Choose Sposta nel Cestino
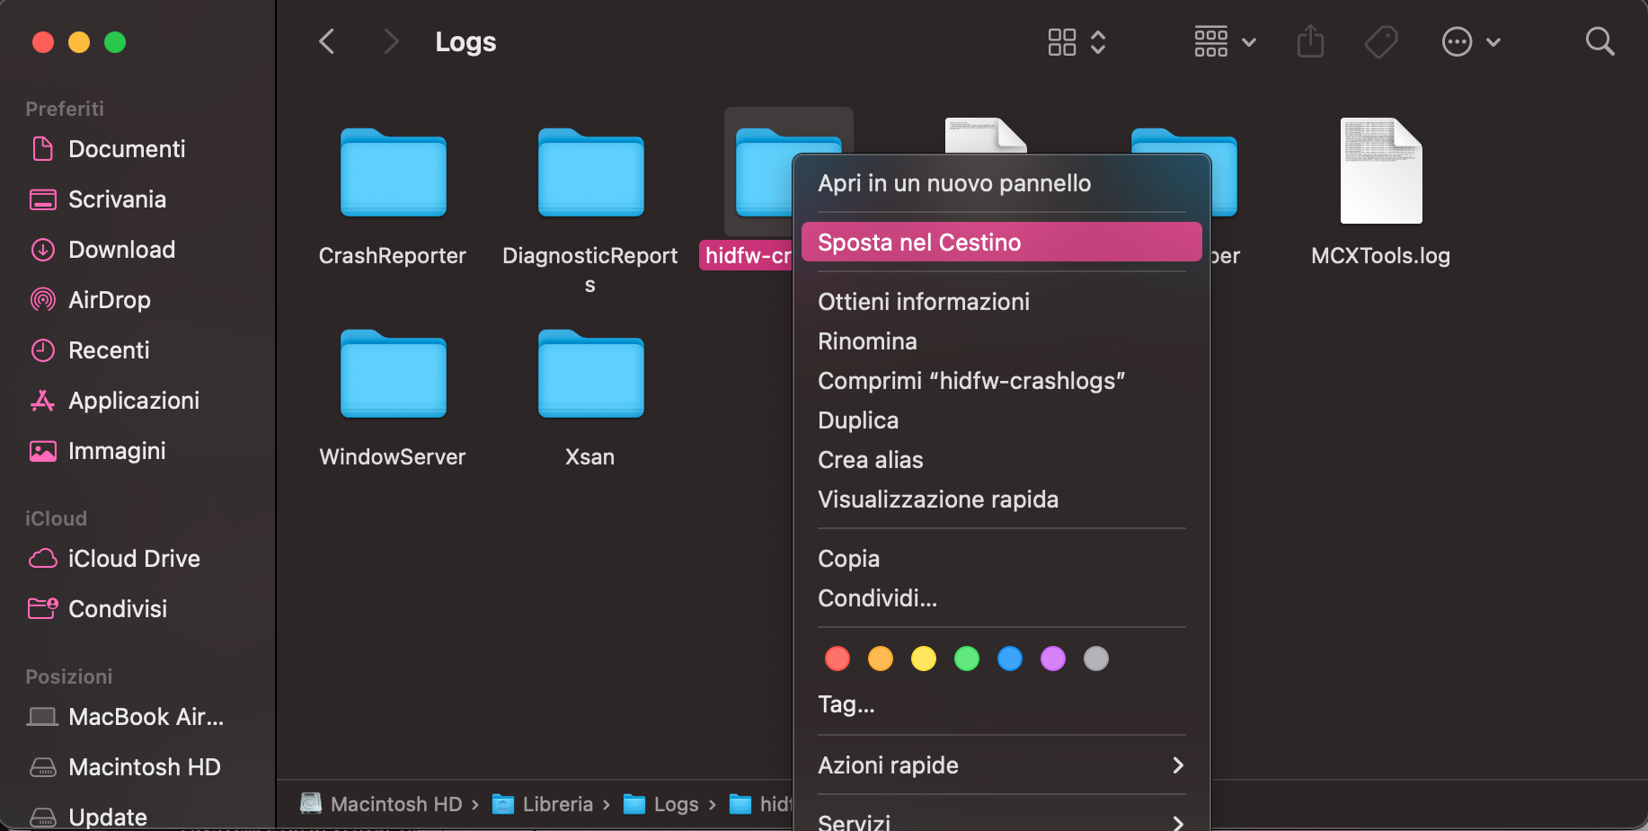 click(1001, 243)
